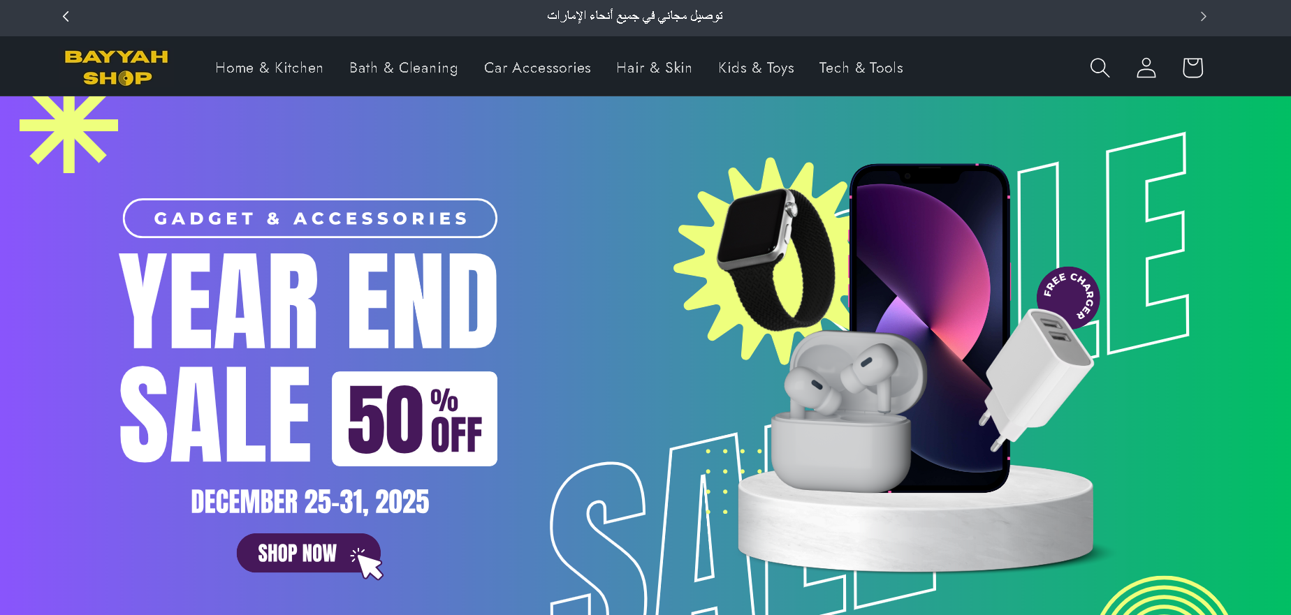Open Bath & Cleaning category
Image resolution: width=1291 pixels, height=615 pixels.
(x=404, y=68)
